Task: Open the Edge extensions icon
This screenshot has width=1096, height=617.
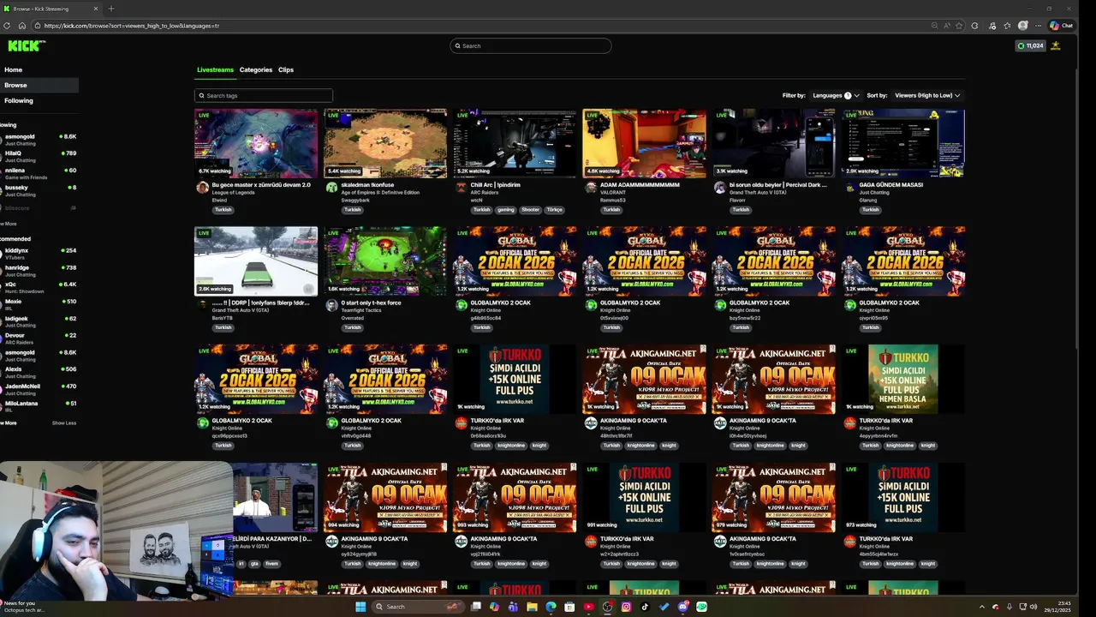Action: click(974, 26)
